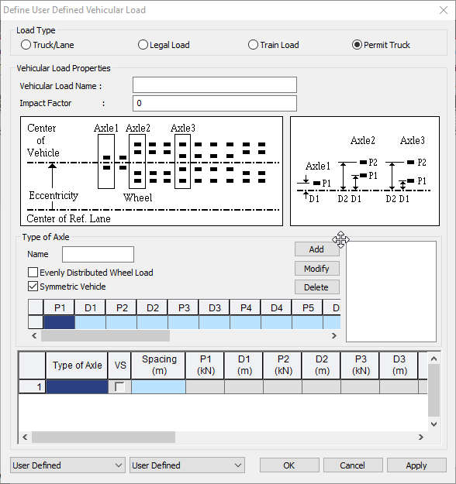Viewport: 456px width, 484px height.
Task: Expand the second User Defined combo box
Action: point(187,465)
